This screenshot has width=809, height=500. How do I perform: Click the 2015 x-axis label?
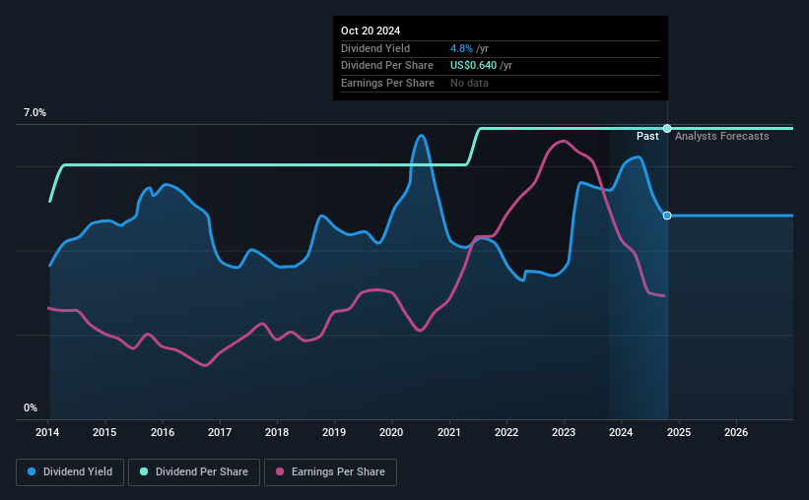(x=104, y=432)
